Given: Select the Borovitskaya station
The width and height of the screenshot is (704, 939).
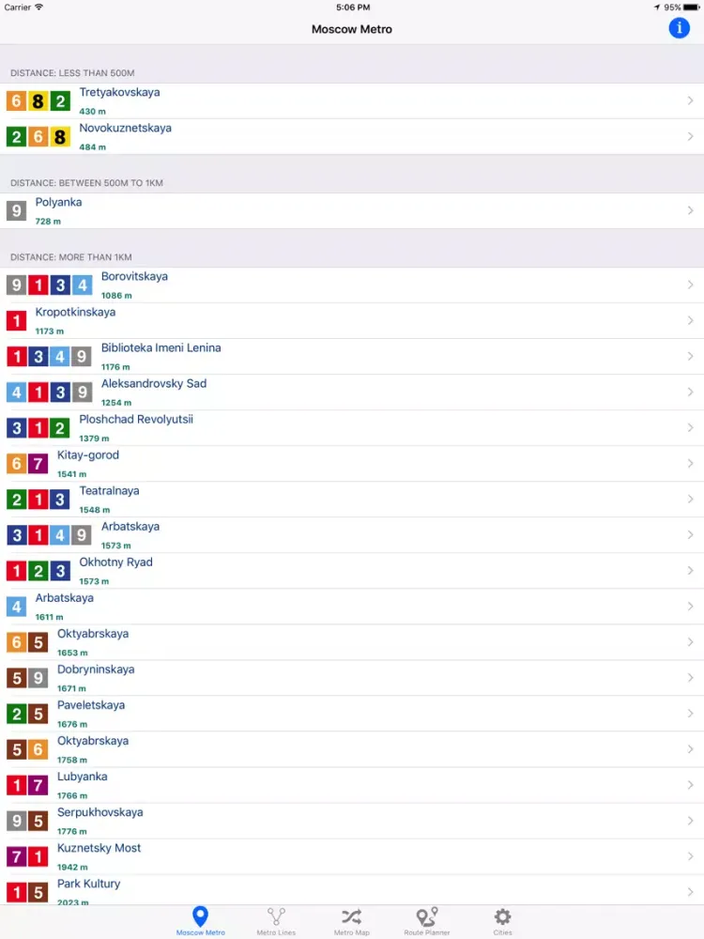Looking at the screenshot, I should (x=352, y=285).
